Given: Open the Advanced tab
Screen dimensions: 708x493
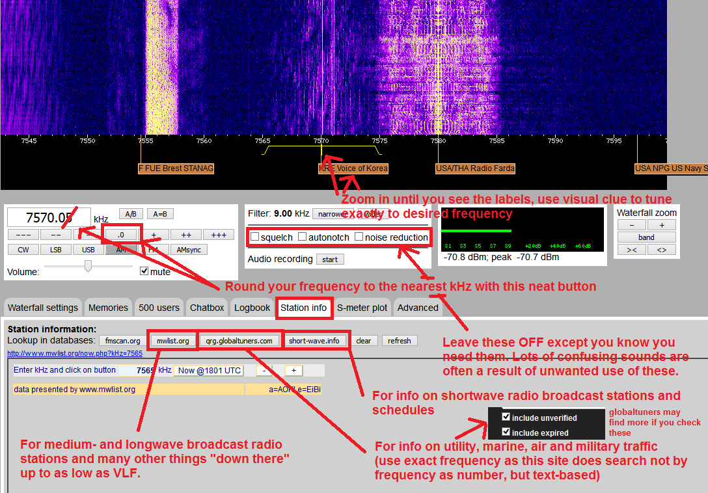Looking at the screenshot, I should [418, 308].
